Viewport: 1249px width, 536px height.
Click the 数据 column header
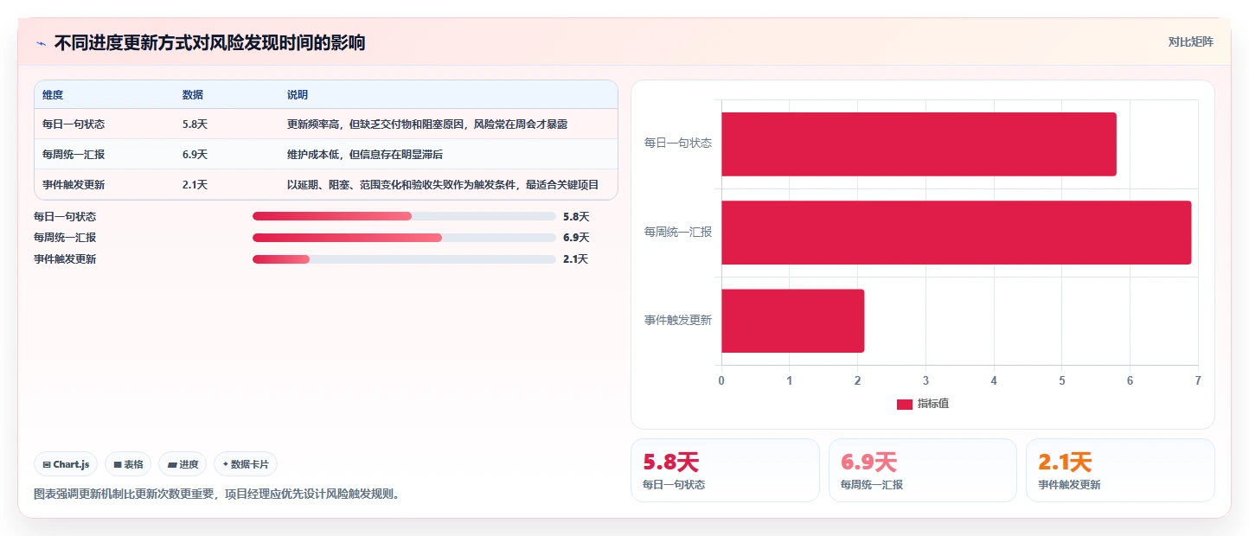[193, 95]
